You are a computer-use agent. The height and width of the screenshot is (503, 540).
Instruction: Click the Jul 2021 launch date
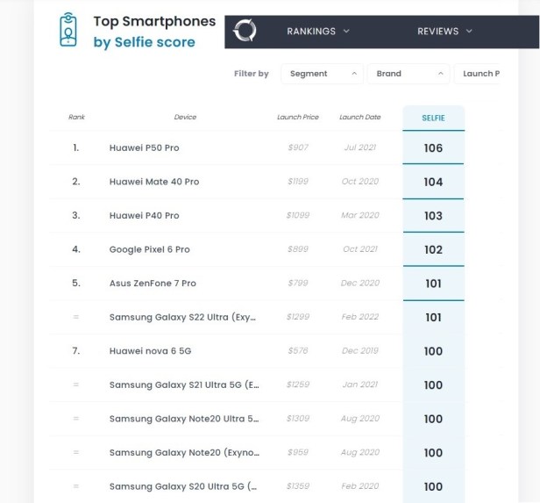[360, 147]
